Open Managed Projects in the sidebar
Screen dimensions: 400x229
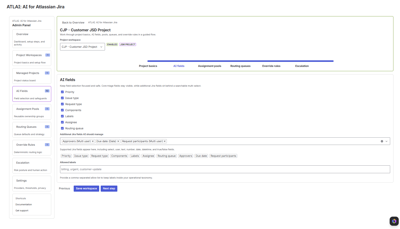[x=32, y=76]
